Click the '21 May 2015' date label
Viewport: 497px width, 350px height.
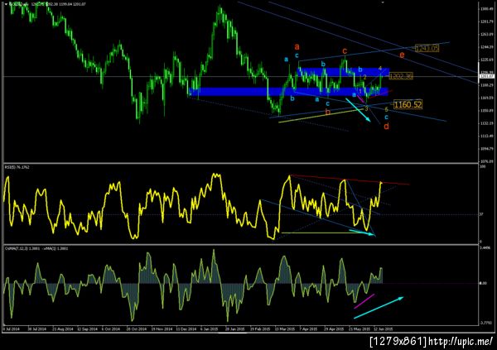pyautogui.click(x=359, y=329)
